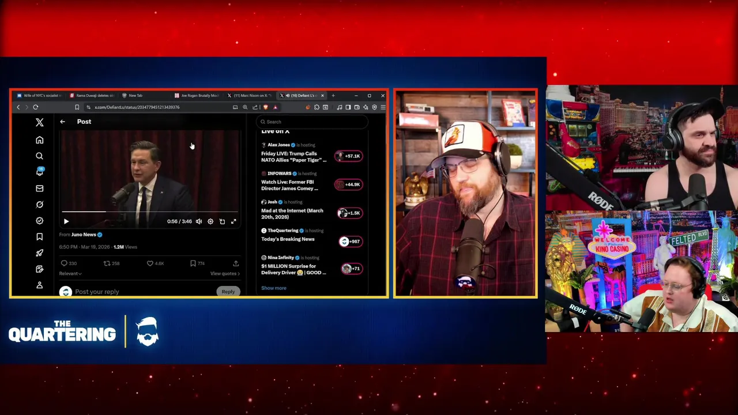Open Juno News profile link
This screenshot has width=738, height=415.
[x=84, y=235]
